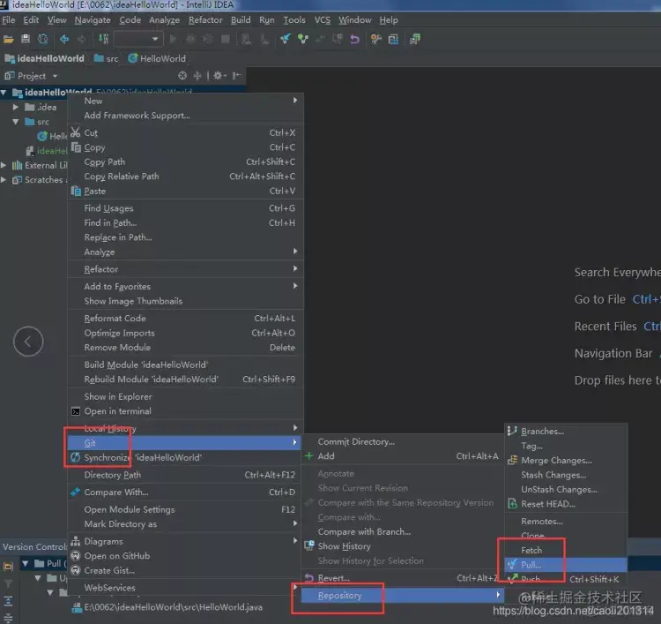Click the purple Revert arrow toolbar icon

pyautogui.click(x=354, y=39)
